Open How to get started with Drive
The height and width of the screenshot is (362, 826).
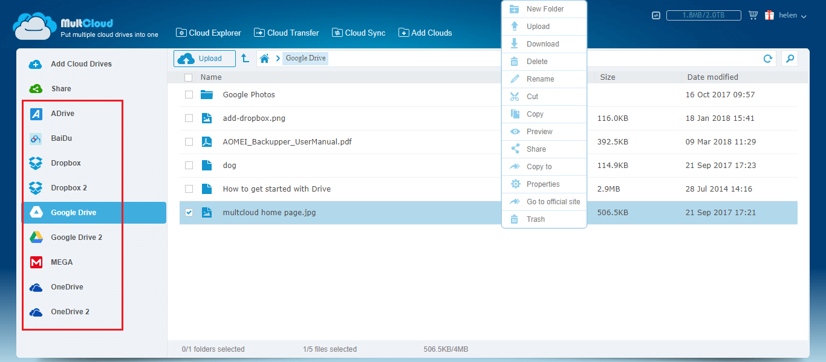[277, 189]
